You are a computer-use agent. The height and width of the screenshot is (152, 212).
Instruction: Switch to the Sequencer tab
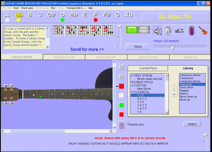click(190, 57)
